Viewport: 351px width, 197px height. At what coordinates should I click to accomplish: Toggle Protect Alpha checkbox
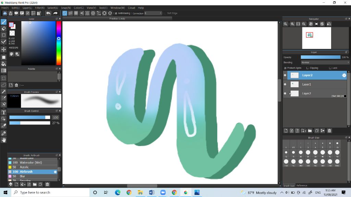pos(285,68)
